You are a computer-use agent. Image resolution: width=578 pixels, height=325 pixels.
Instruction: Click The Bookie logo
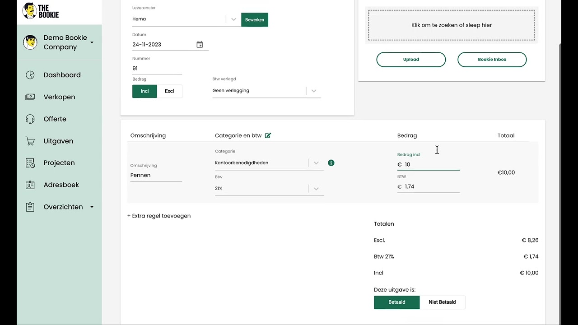point(41,11)
